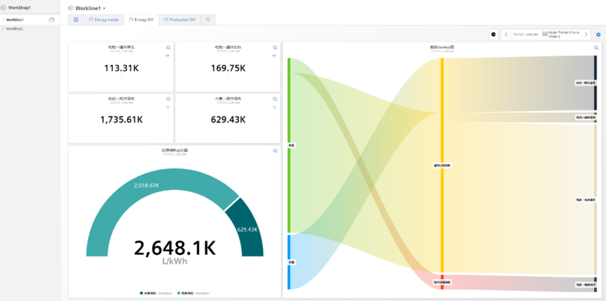Click annotation icon on the 113.31K card

168,48
